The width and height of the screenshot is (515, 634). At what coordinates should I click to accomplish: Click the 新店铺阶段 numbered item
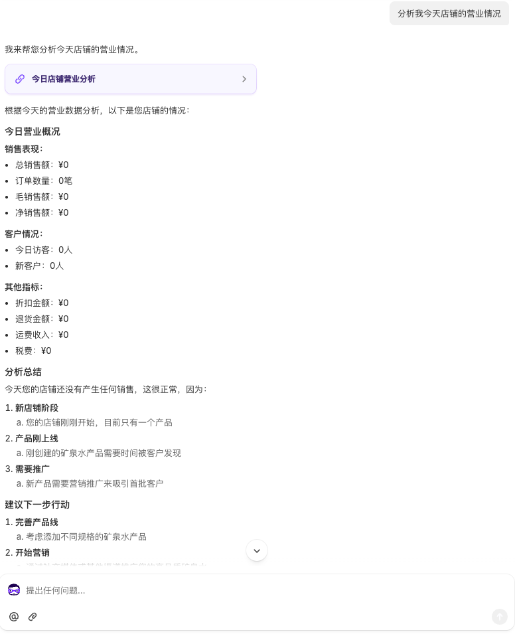tap(37, 408)
